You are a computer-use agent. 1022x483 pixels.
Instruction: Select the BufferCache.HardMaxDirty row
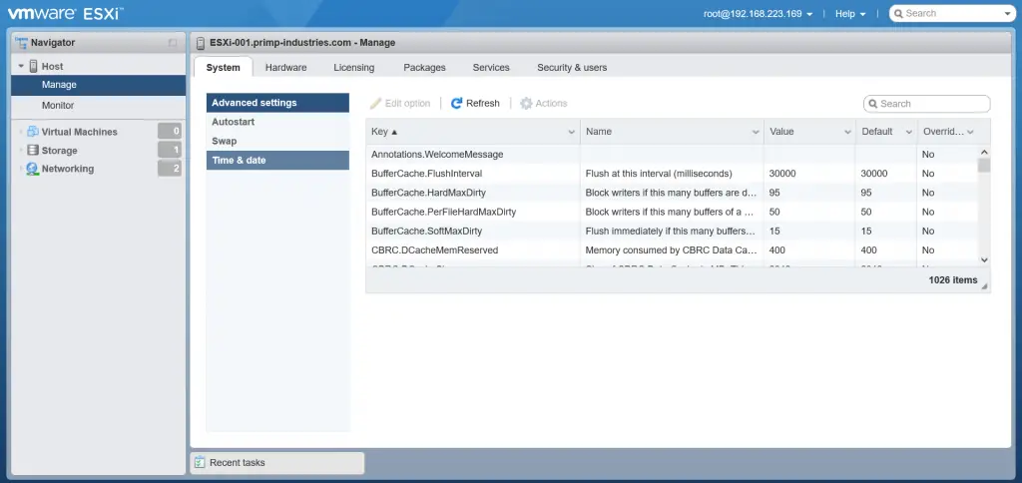(x=673, y=193)
